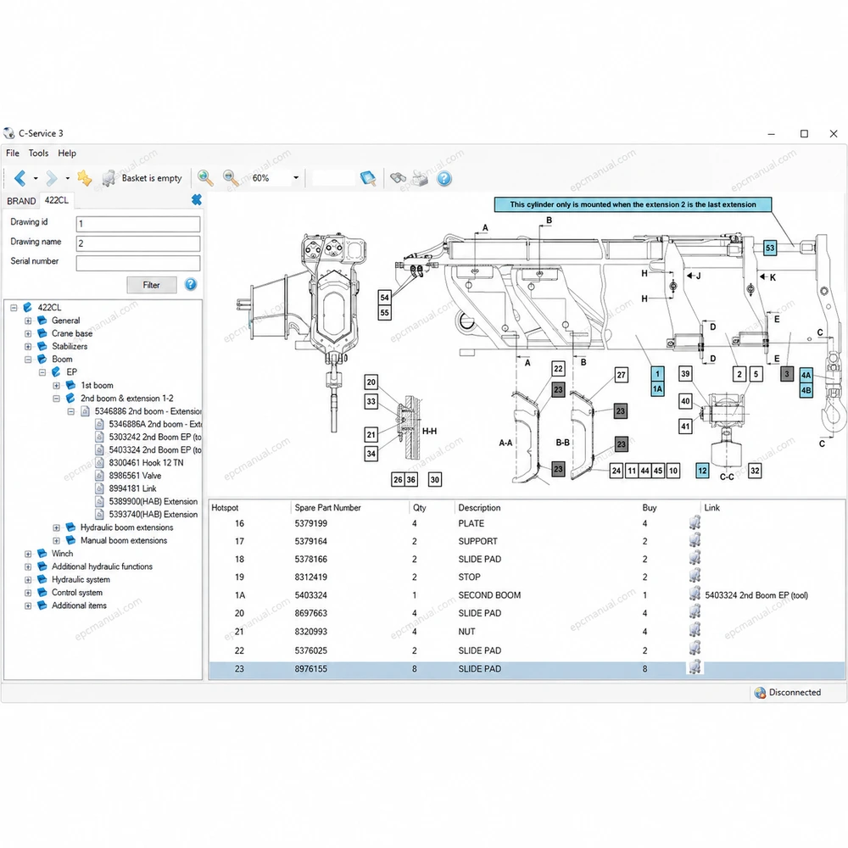The image size is (848, 848).
Task: Go back with the blue back arrow
Action: [x=20, y=178]
